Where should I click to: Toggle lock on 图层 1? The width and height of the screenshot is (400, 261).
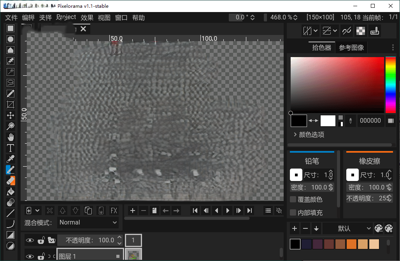click(41, 256)
